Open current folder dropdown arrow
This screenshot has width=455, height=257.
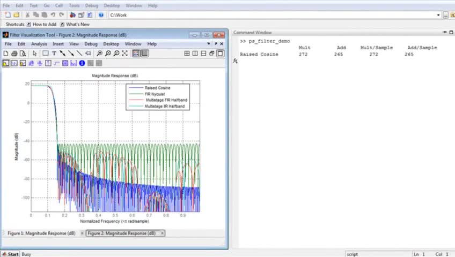pyautogui.click(x=438, y=15)
